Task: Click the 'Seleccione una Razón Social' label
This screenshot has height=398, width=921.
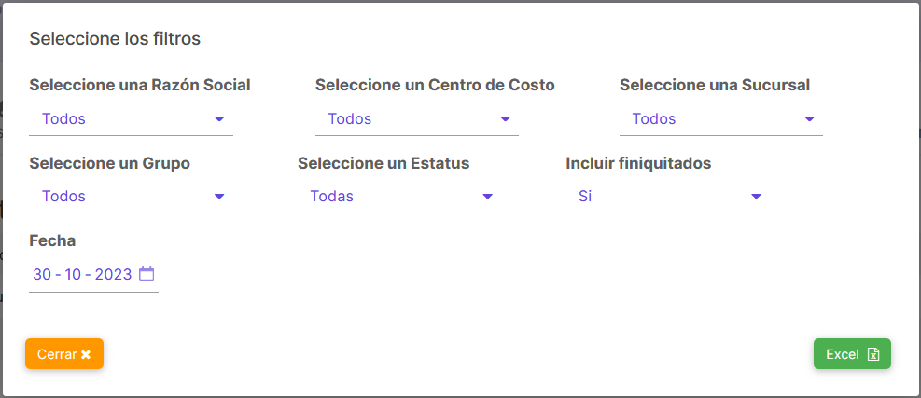Action: tap(140, 85)
